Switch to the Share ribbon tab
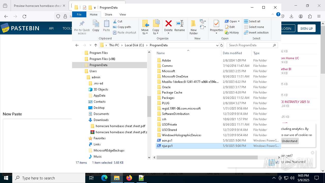This screenshot has height=183, width=325. [108, 14]
